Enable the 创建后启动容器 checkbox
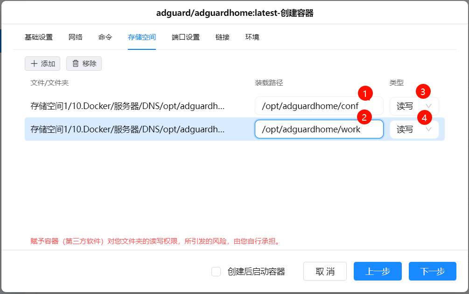This screenshot has width=469, height=294. [216, 271]
